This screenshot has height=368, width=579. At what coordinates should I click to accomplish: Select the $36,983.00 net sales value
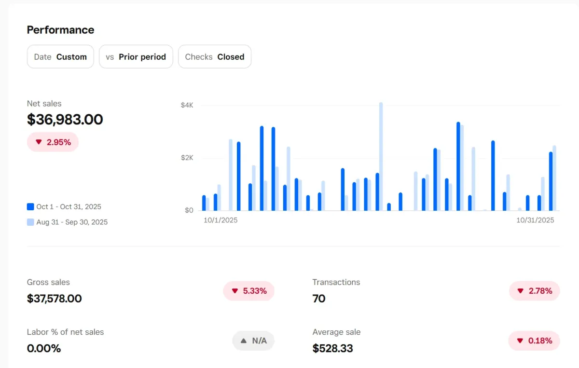(x=65, y=120)
